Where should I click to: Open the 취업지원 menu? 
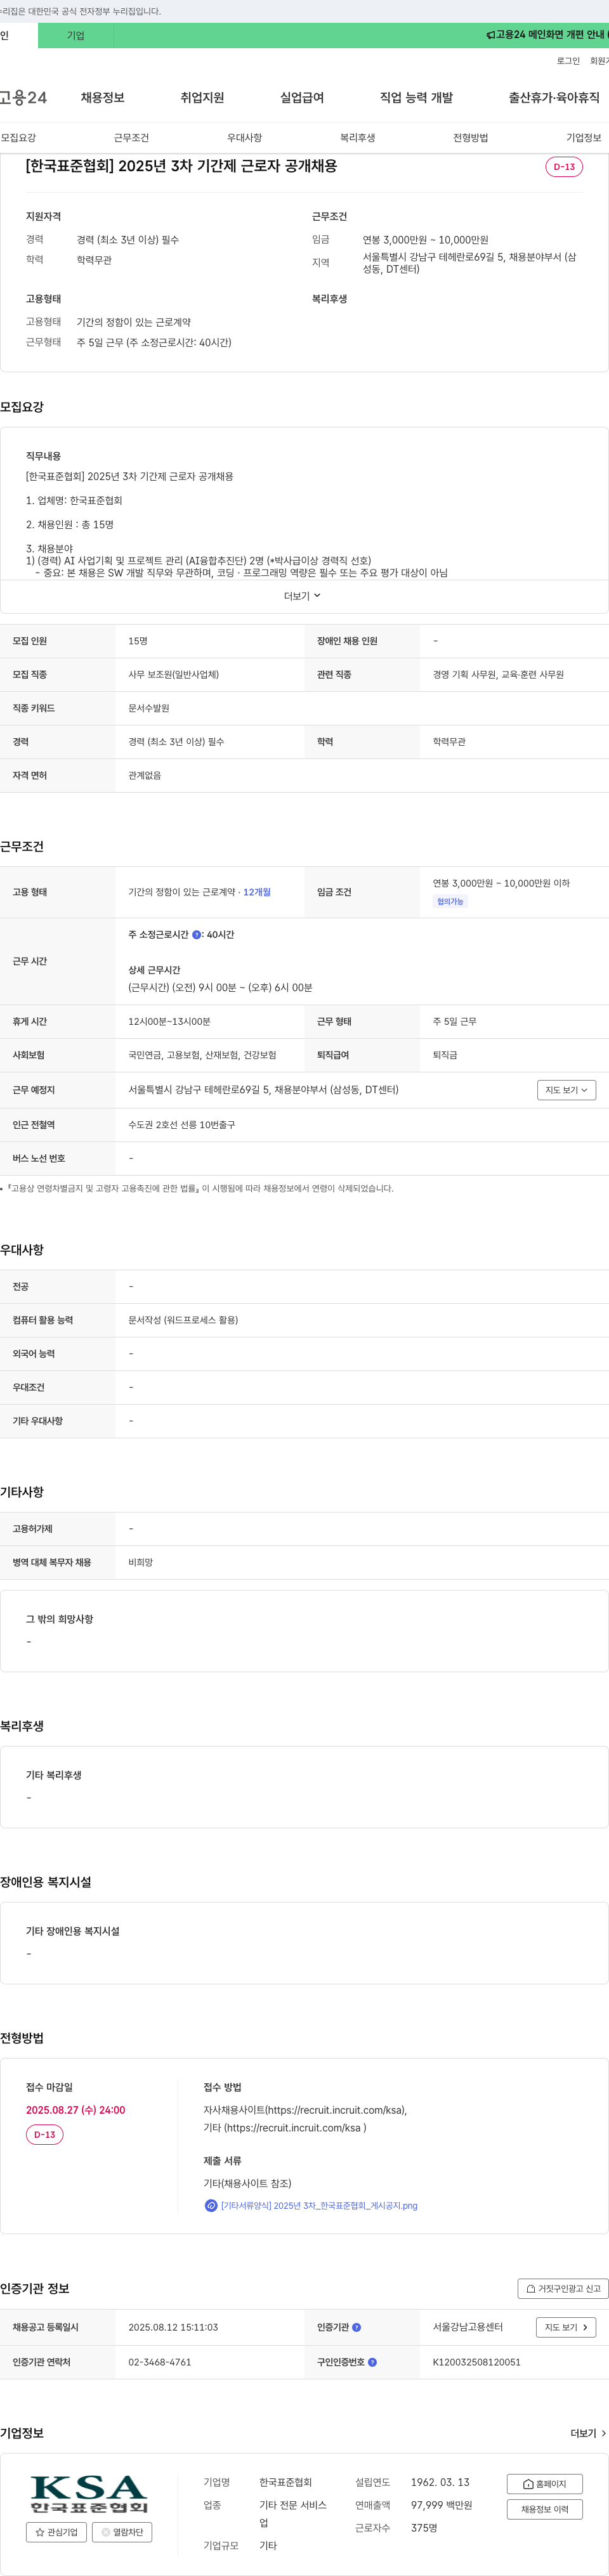tap(202, 97)
